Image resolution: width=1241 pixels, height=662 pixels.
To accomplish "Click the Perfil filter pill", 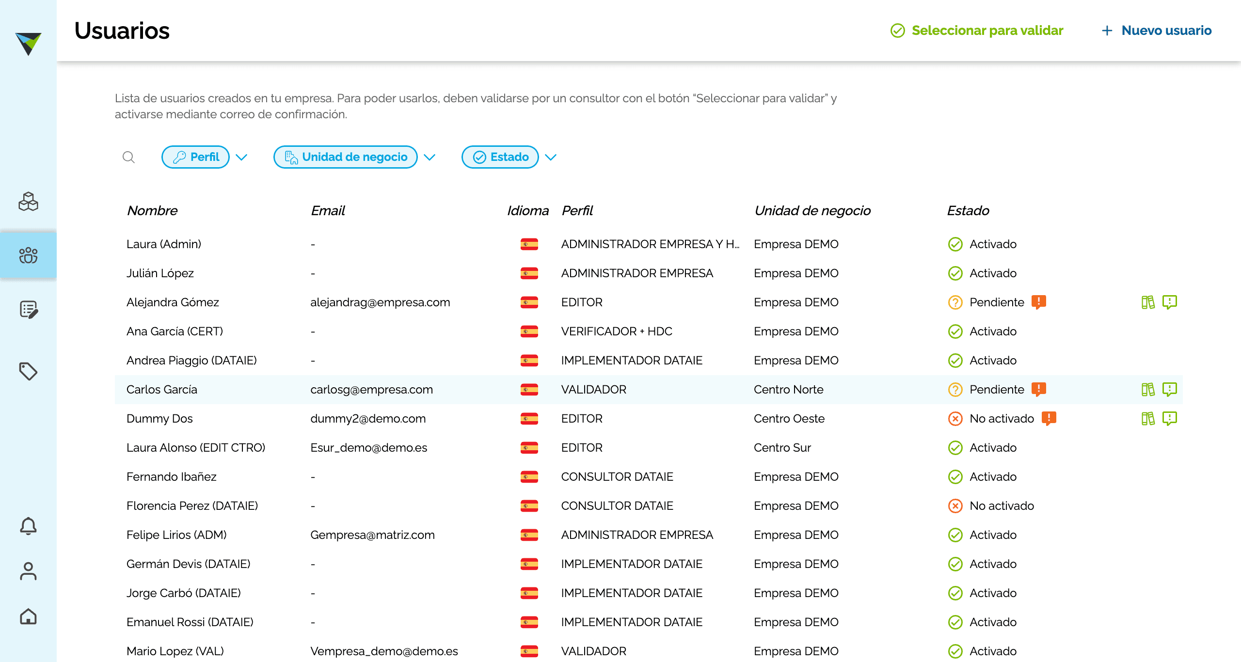I will point(195,157).
